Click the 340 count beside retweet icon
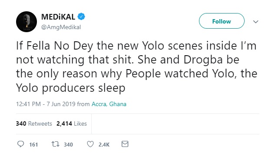 coord(68,144)
